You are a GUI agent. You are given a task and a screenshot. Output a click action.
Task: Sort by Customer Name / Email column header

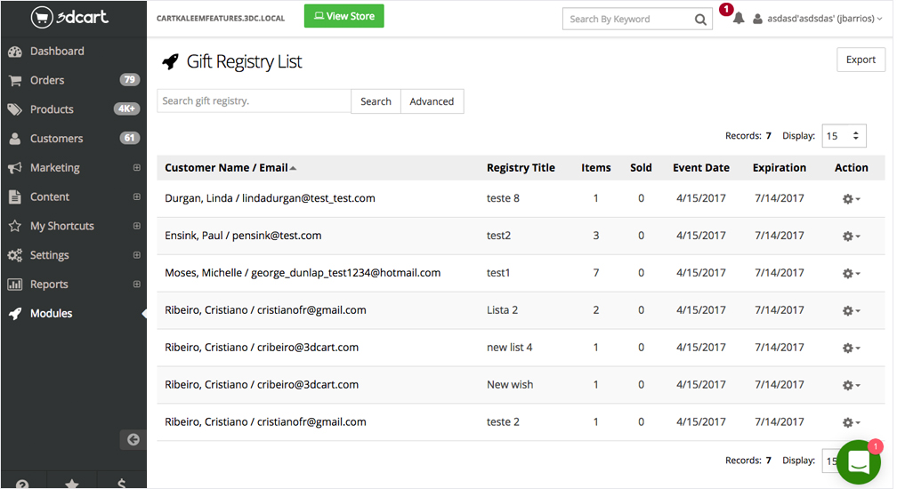coord(226,167)
